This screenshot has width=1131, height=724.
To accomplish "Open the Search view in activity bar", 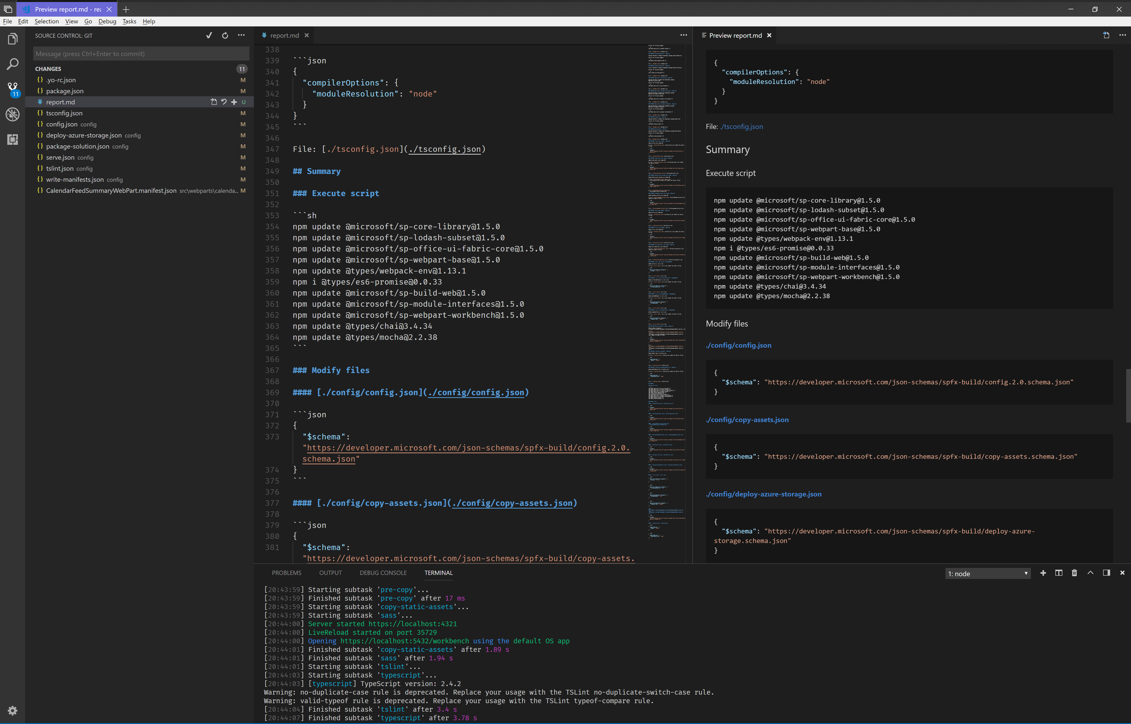I will (x=13, y=64).
